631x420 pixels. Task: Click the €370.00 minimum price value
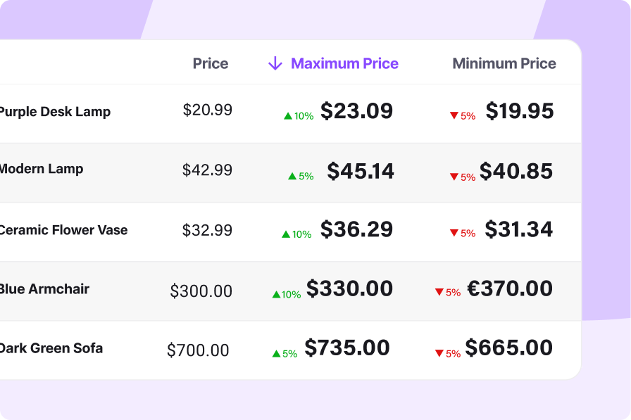pyautogui.click(x=509, y=288)
